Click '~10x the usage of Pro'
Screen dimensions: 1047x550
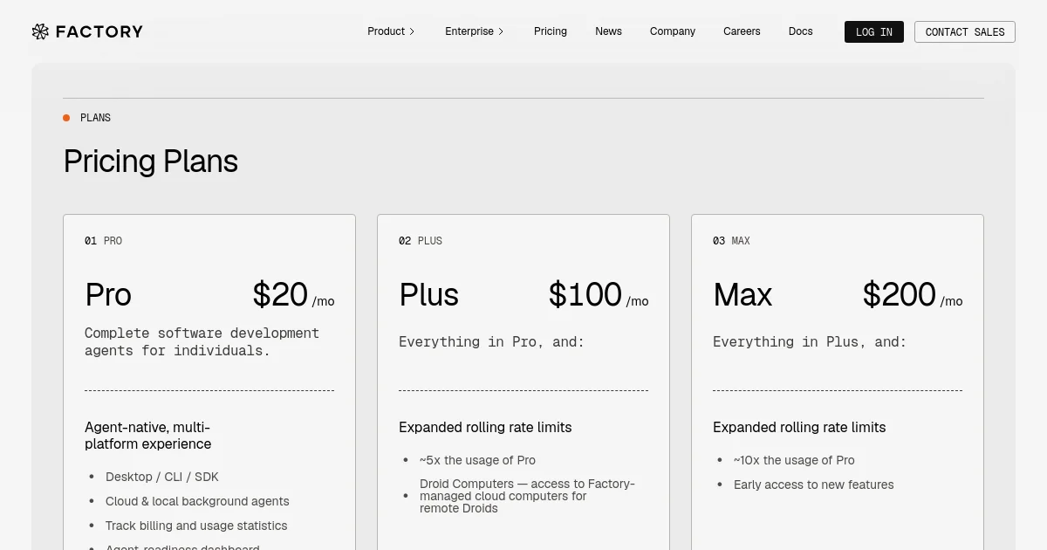pyautogui.click(x=794, y=460)
